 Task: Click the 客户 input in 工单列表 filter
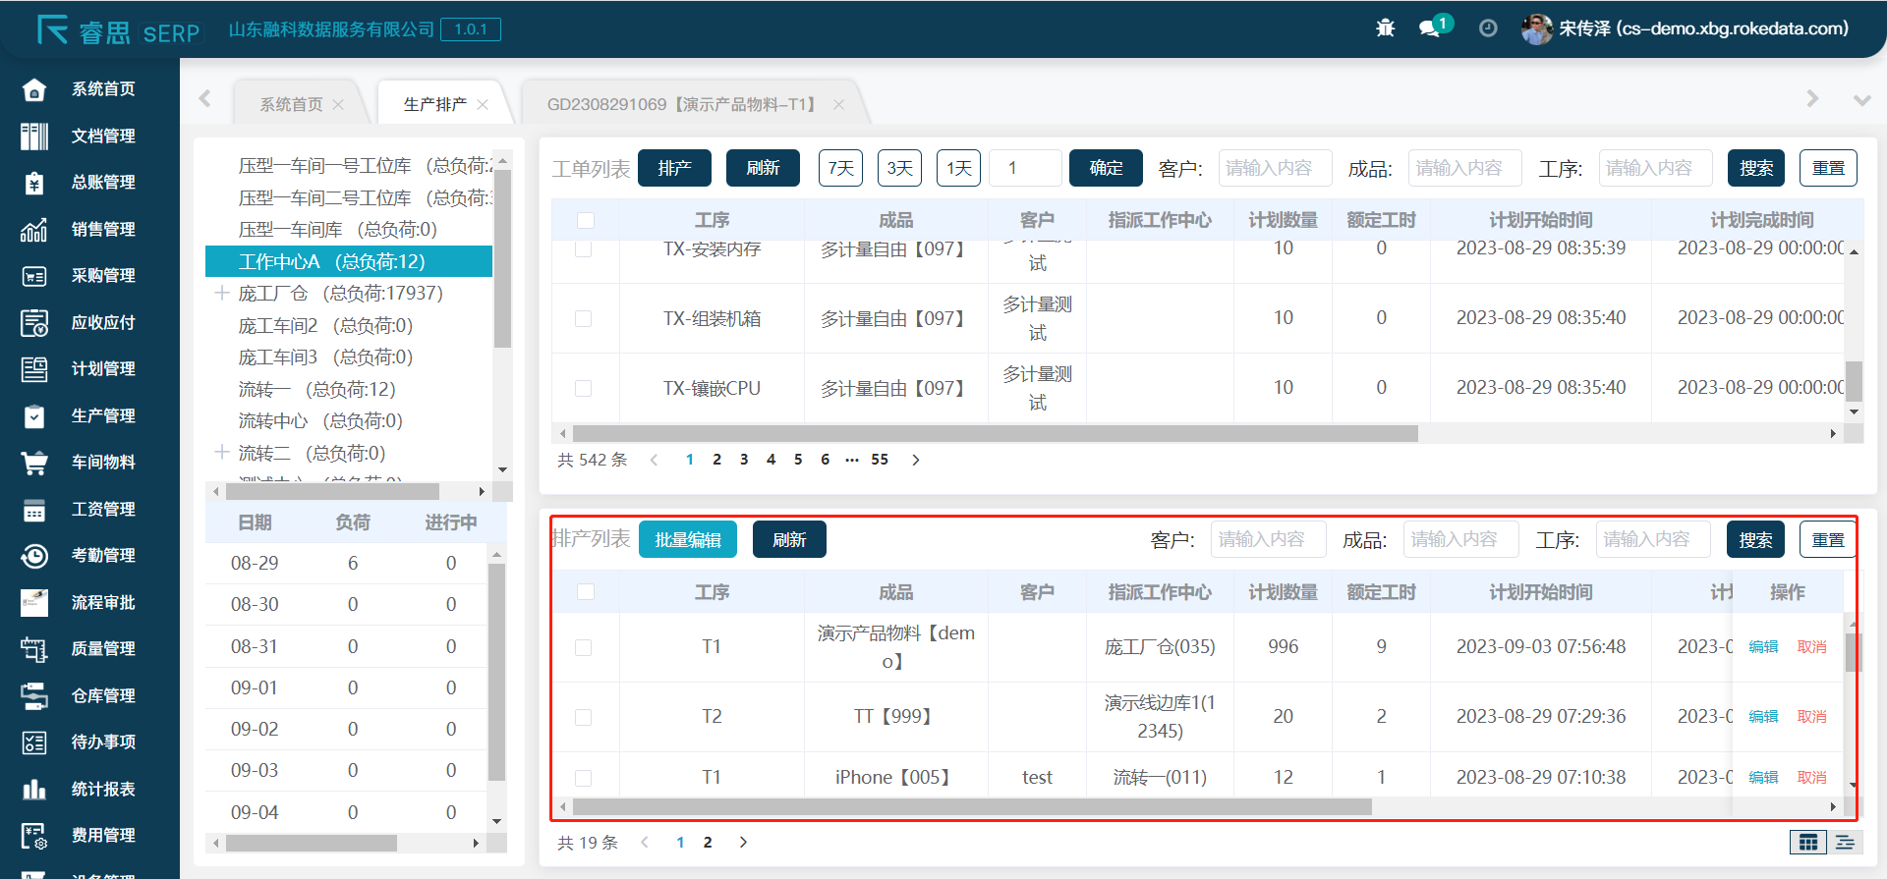[1275, 168]
